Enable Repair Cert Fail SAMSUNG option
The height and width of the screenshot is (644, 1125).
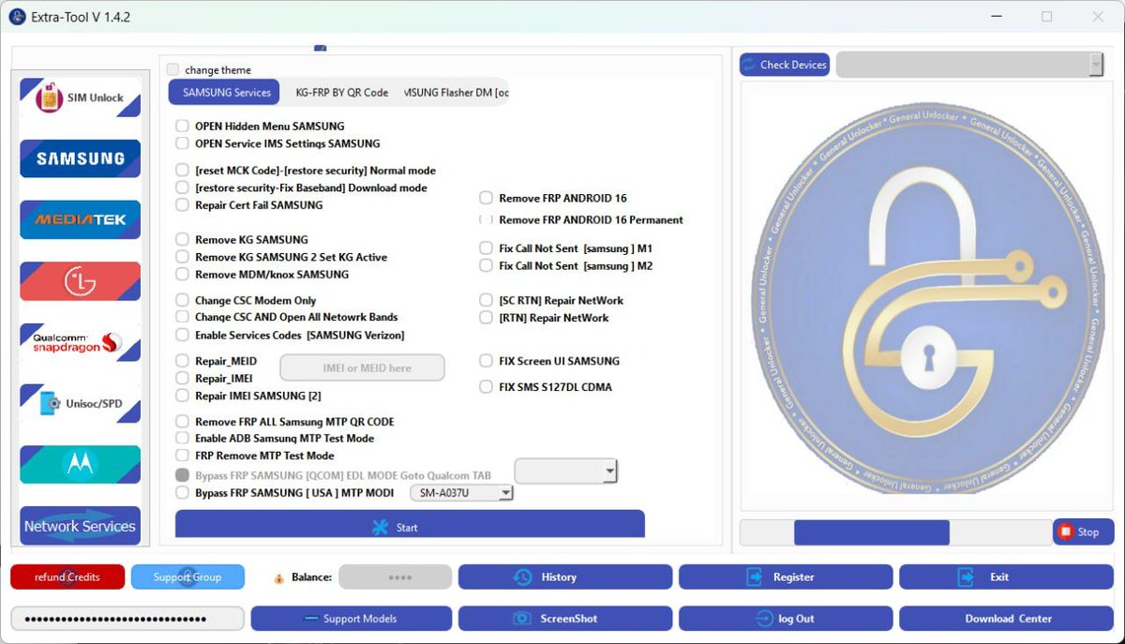pos(182,205)
